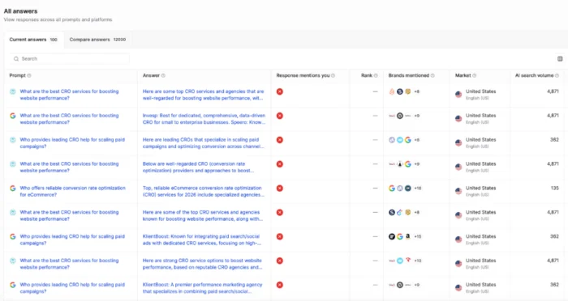Image resolution: width=568 pixels, height=301 pixels.
Task: Click United States in 'Top, reliable eCommerce' row
Action: 480,188
